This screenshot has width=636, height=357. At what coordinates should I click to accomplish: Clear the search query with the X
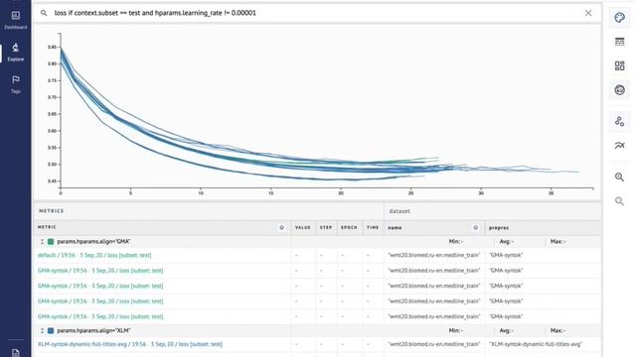[x=588, y=13]
